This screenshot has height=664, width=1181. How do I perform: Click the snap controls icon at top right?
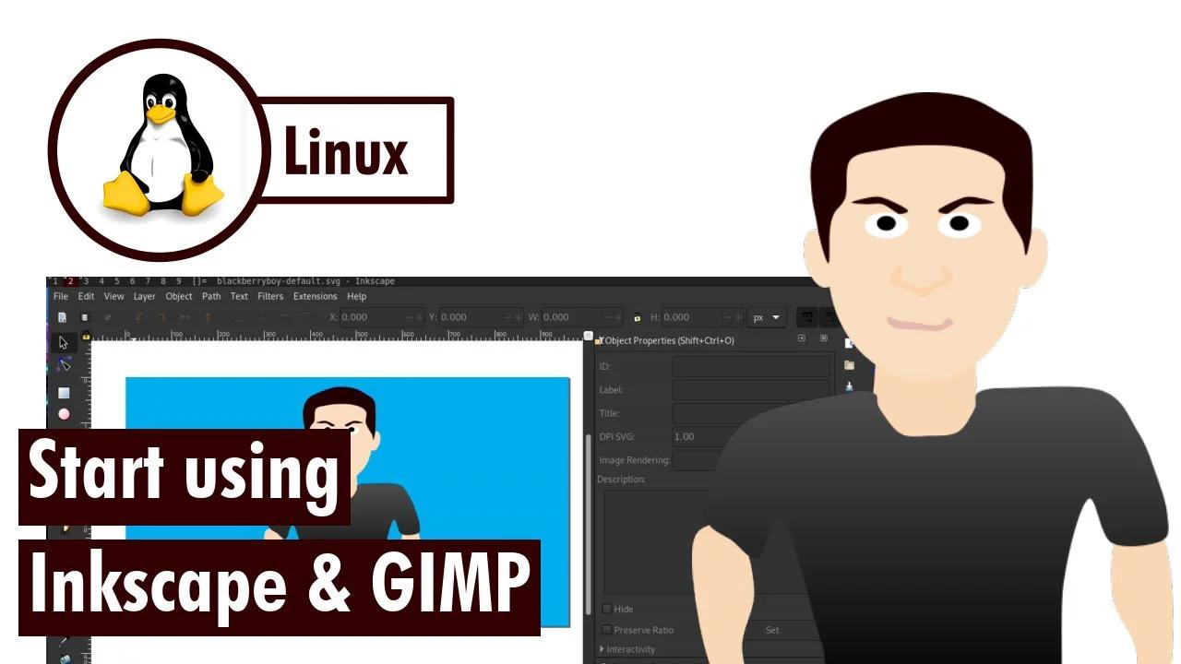coord(809,317)
